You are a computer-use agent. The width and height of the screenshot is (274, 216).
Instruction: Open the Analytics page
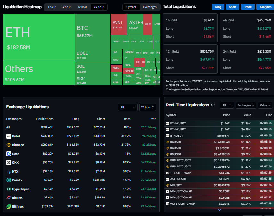[x=265, y=6]
